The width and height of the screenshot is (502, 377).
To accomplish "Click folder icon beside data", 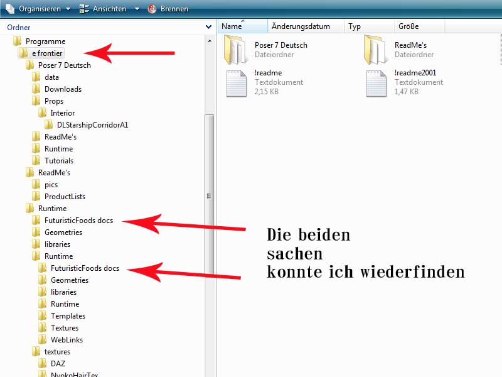I will [x=36, y=77].
